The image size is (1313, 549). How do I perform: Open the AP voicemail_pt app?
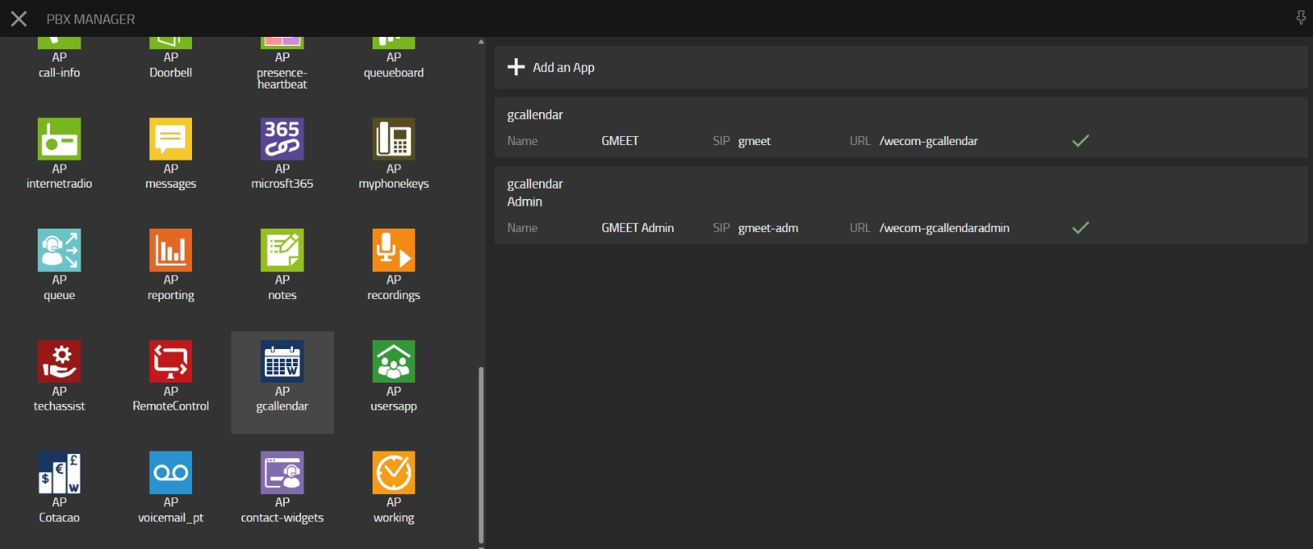tap(171, 473)
